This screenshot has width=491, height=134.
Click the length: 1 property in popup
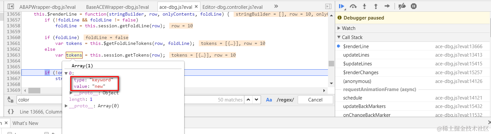[x=81, y=99]
